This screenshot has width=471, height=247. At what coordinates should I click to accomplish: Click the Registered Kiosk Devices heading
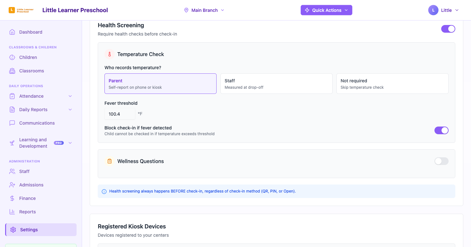[132, 226]
